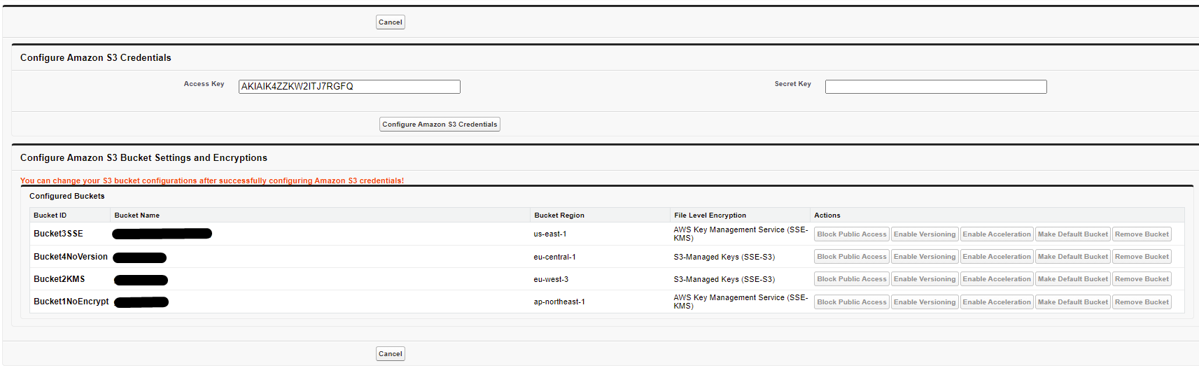Remove the Bucket3SSE bucket

[1141, 234]
